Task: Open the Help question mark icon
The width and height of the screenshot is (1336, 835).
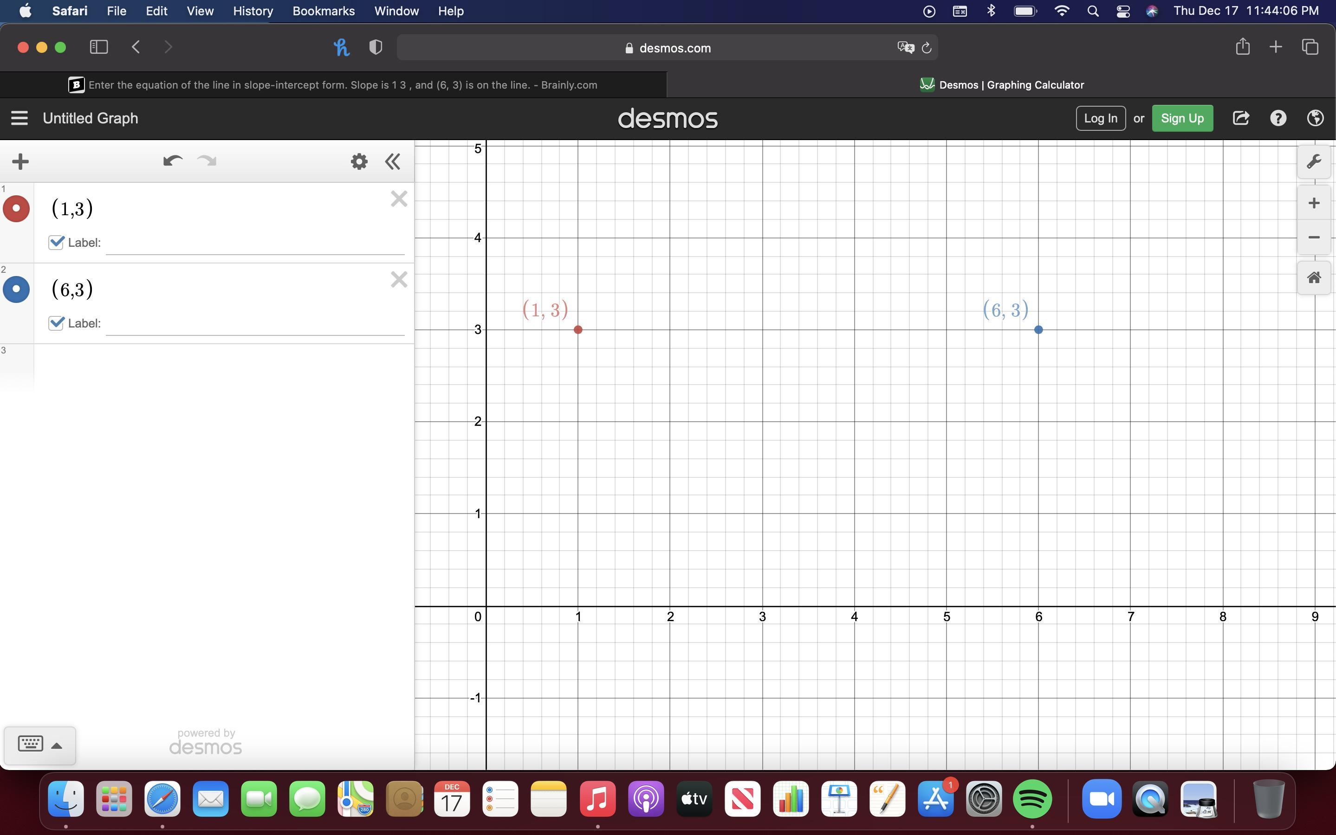Action: (x=1278, y=118)
